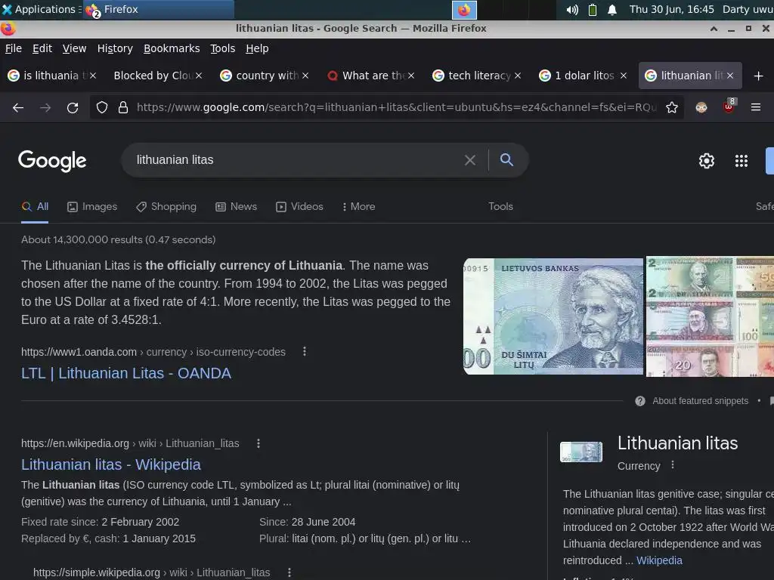Open the Firefox hamburger menu
774x580 pixels.
coord(756,107)
